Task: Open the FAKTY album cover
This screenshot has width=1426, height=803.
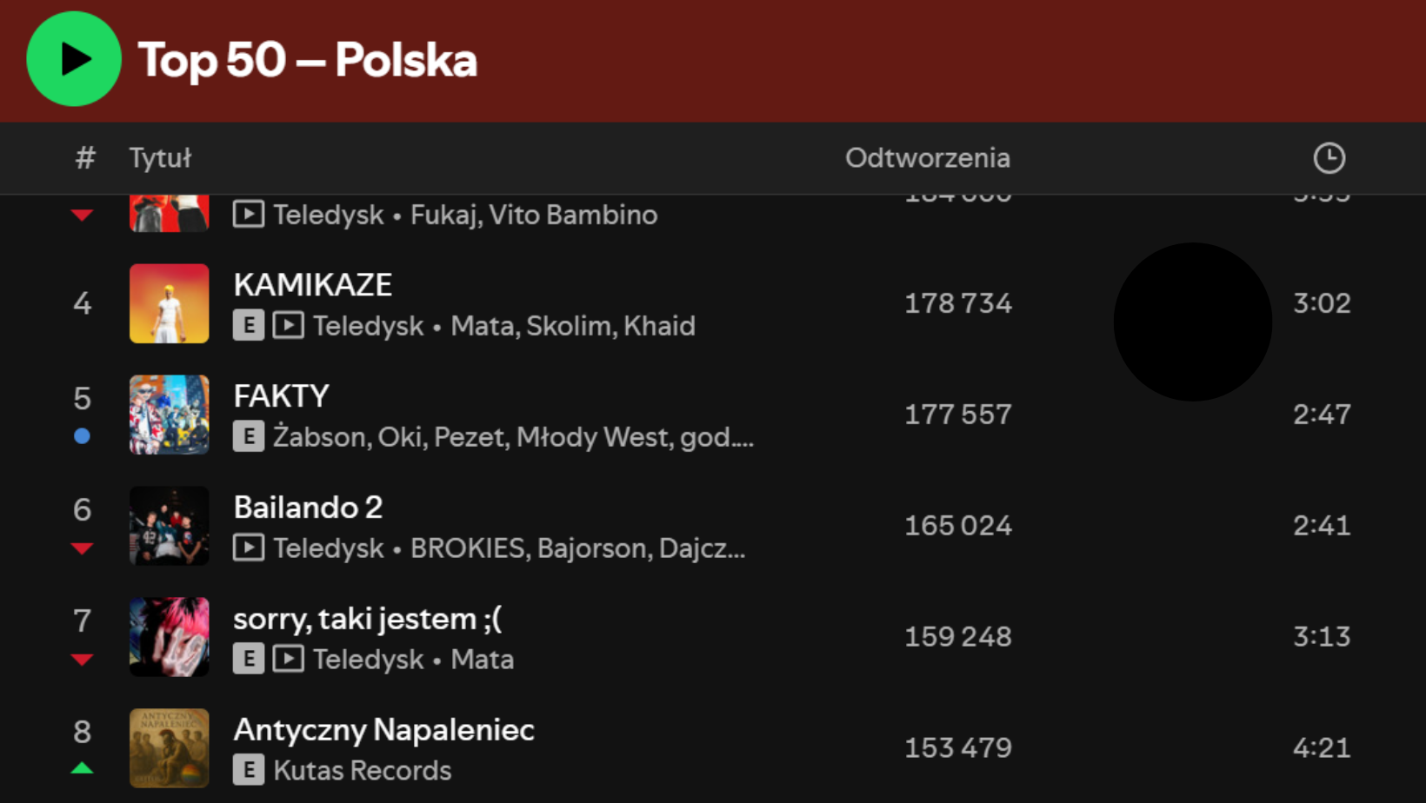Action: coord(170,415)
